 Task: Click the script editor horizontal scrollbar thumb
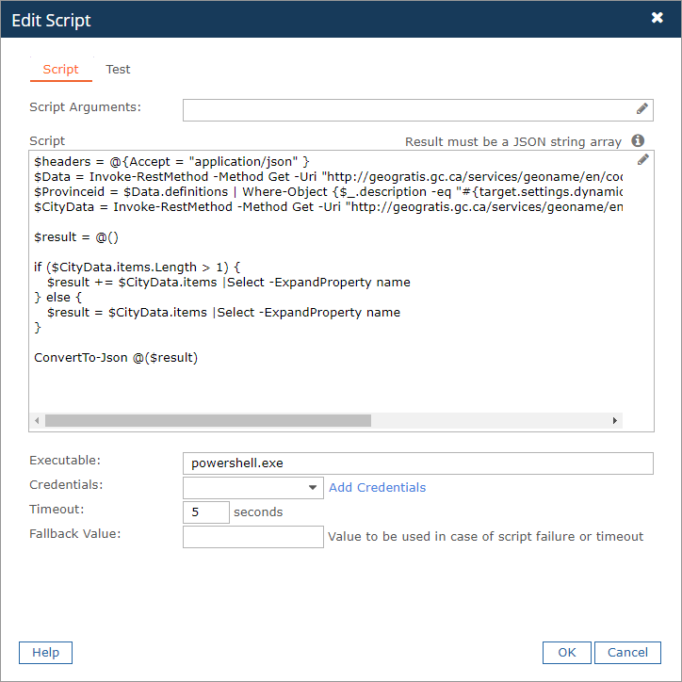[x=208, y=420]
